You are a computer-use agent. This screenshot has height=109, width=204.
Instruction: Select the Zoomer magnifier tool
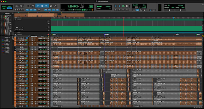click(x=33, y=6)
